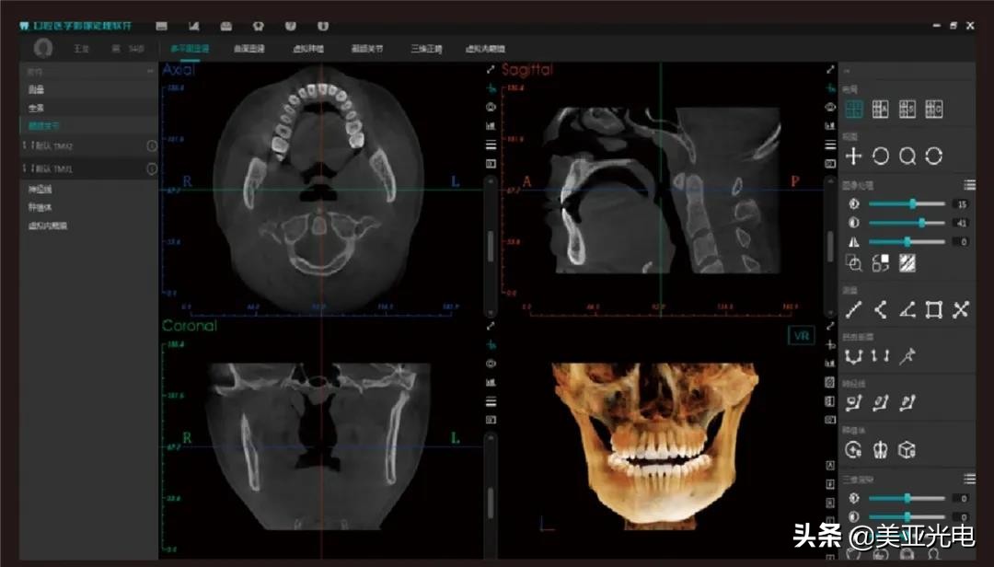Click the second nerve canal icon

point(881,403)
